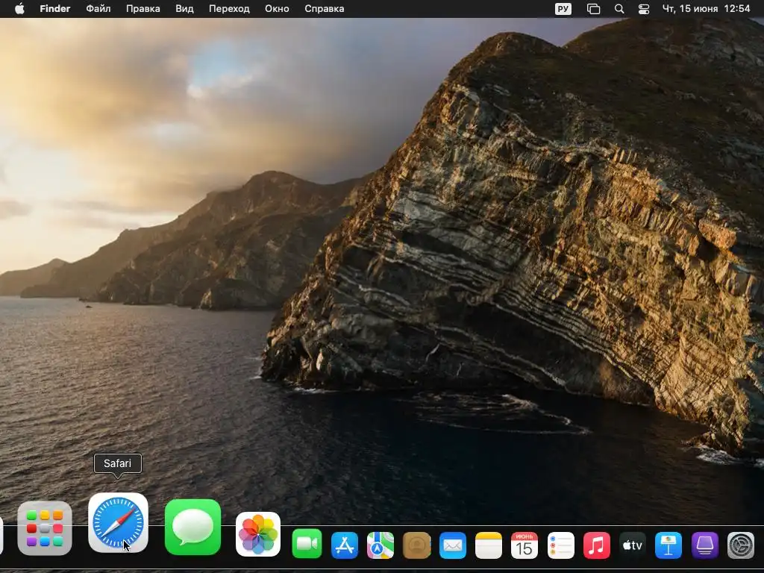Open Spotlight search magnifier

(619, 9)
